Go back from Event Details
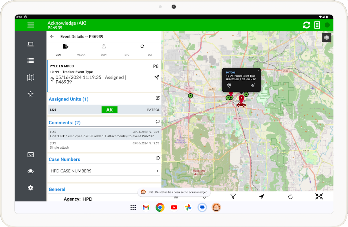This screenshot has height=227, width=348. (52, 36)
